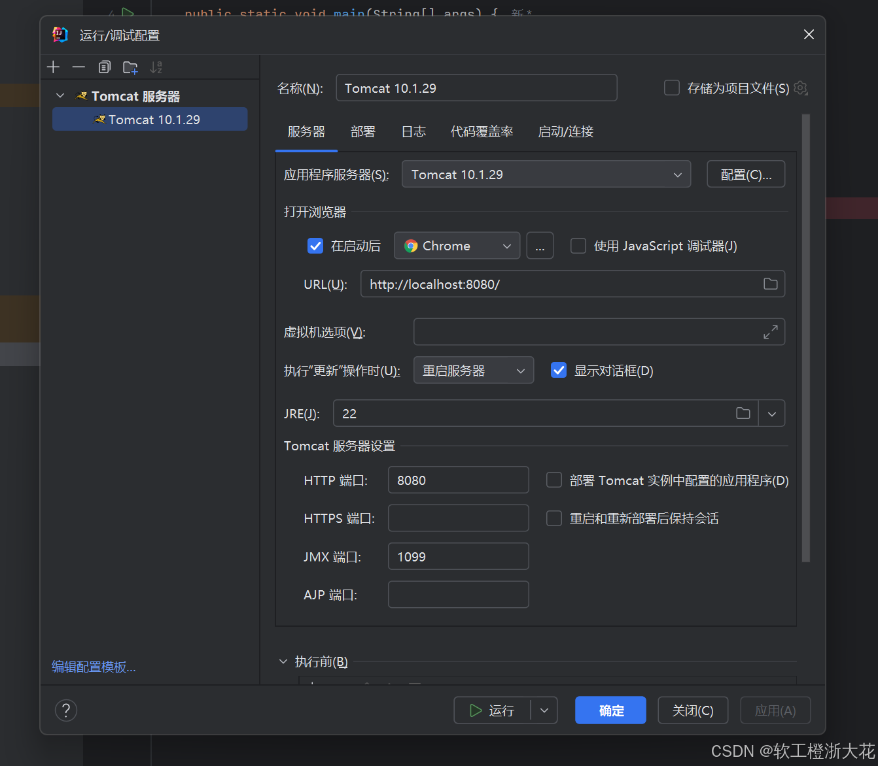Click run gutter icon in editor behind dialog

128,13
